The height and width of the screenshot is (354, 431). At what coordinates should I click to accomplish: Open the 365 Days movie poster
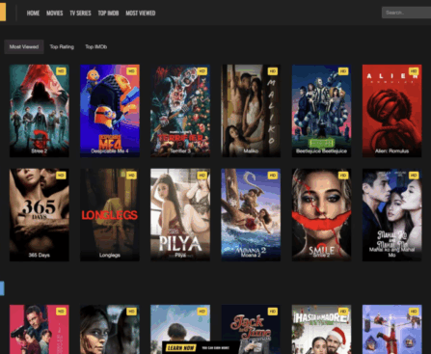pos(40,215)
